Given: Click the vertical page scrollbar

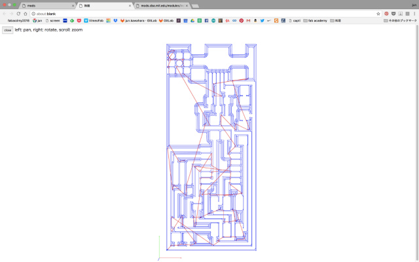Looking at the screenshot, I should click(x=417, y=143).
